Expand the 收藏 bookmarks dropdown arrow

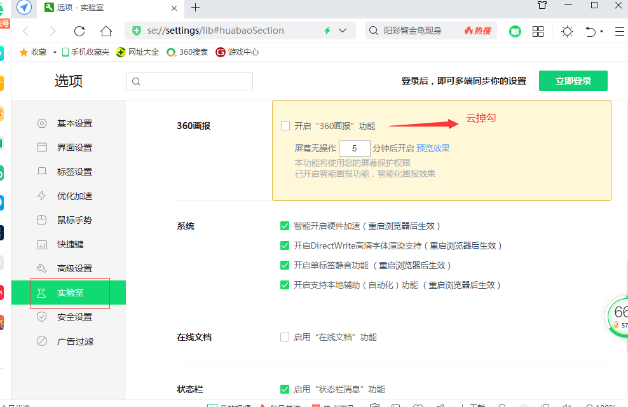click(x=55, y=52)
